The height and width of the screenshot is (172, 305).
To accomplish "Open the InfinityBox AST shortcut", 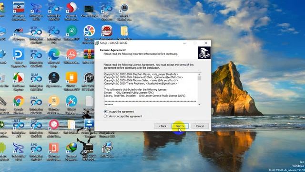I will (19, 128).
